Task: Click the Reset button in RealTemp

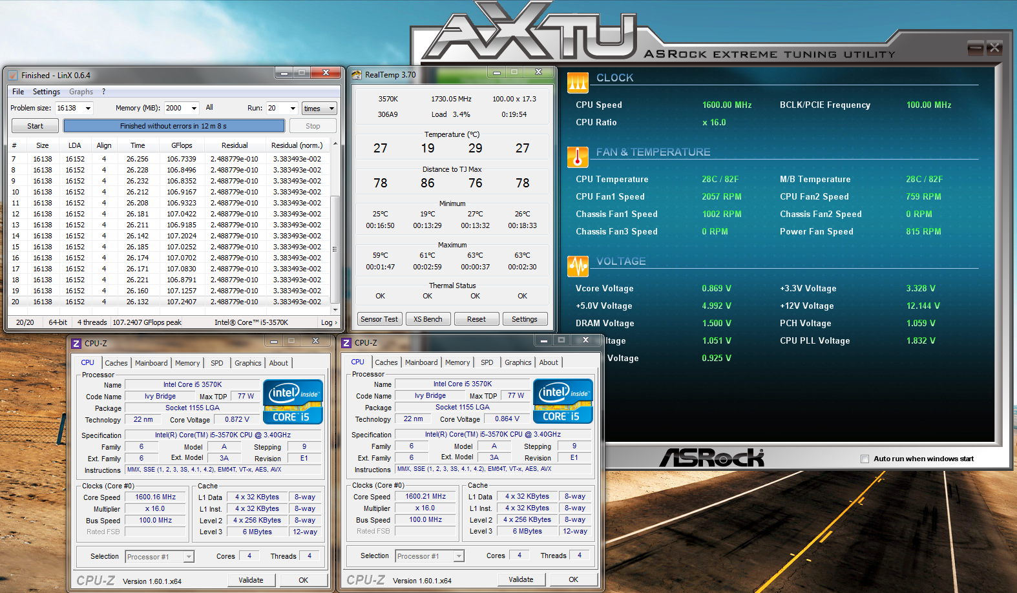Action: pos(476,319)
